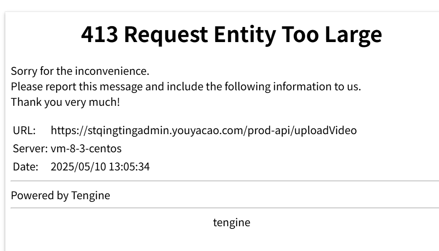Click the 'Powered by Tengine' text

pyautogui.click(x=61, y=195)
